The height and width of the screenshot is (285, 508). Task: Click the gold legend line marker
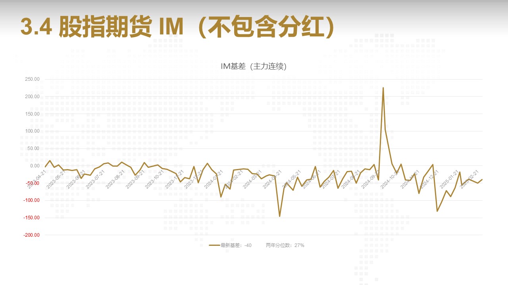[214, 245]
